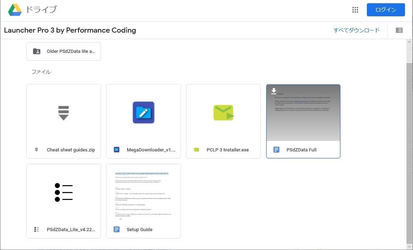This screenshot has height=250, width=413.
Task: Click the ドライブ product name text
Action: coord(41,10)
